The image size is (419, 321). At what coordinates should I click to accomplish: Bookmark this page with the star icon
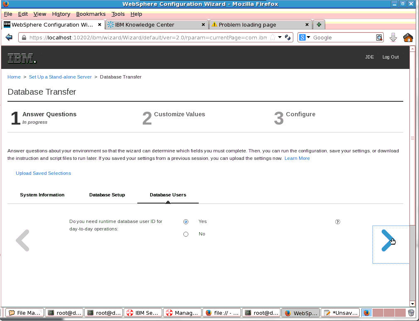[273, 37]
